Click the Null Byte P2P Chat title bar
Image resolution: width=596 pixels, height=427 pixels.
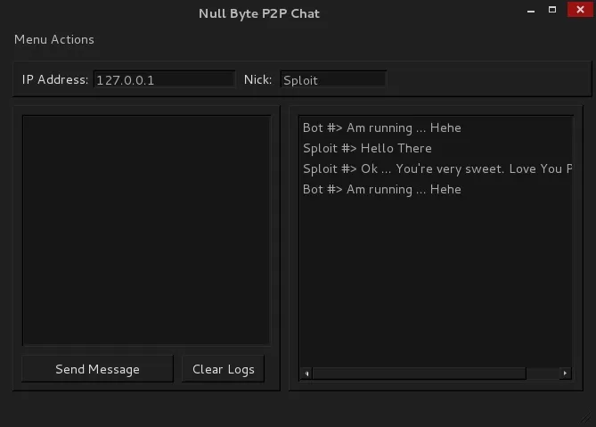(x=259, y=13)
